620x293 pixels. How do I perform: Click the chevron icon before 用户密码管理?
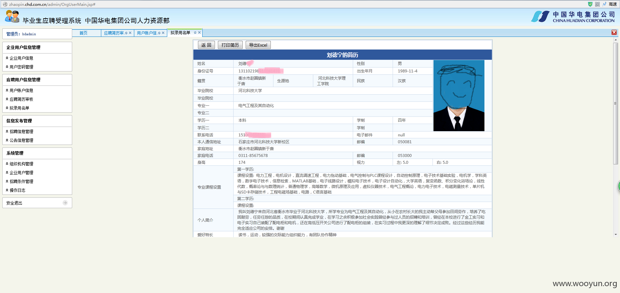[x=7, y=67]
